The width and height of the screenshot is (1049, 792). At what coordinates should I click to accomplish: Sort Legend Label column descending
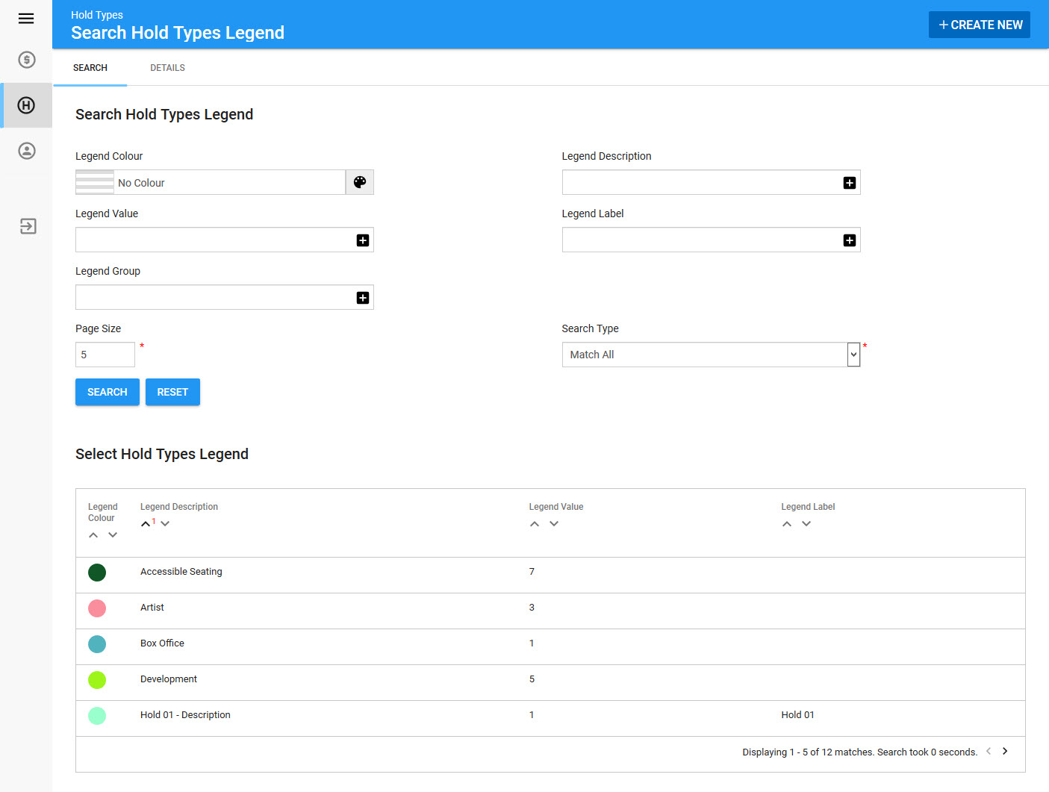click(x=806, y=524)
